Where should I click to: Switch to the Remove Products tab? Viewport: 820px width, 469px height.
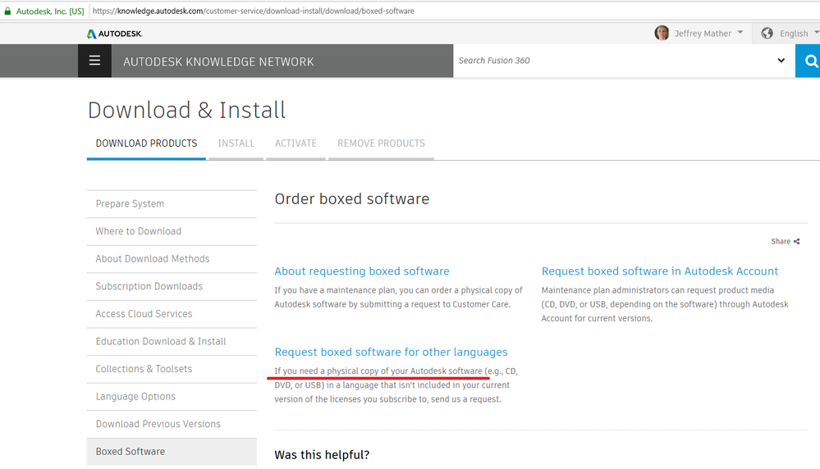pos(381,143)
